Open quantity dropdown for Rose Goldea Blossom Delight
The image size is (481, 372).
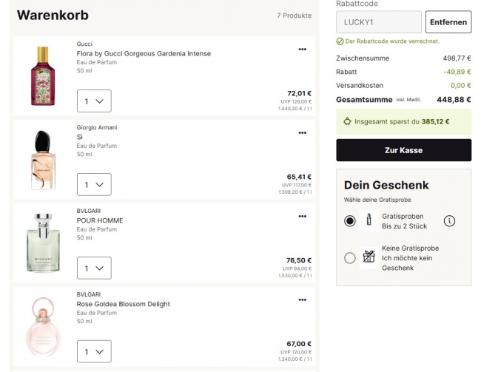[x=94, y=351]
